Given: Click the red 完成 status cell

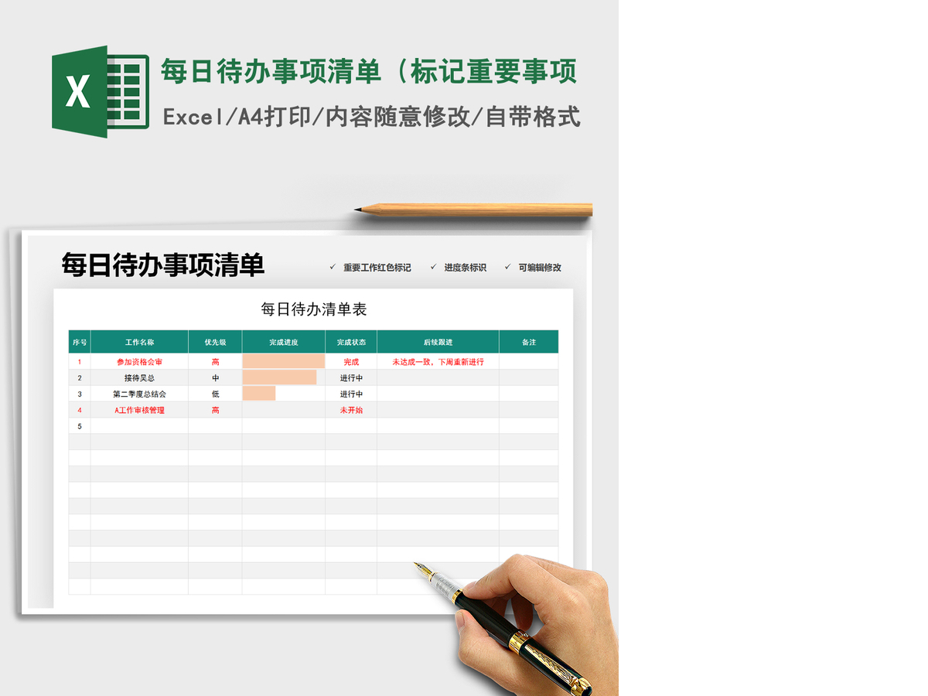Looking at the screenshot, I should [351, 362].
